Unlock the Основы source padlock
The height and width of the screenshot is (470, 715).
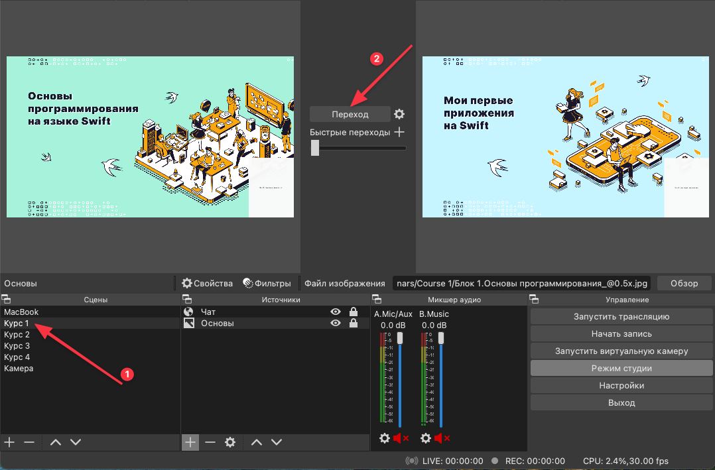pyautogui.click(x=354, y=323)
